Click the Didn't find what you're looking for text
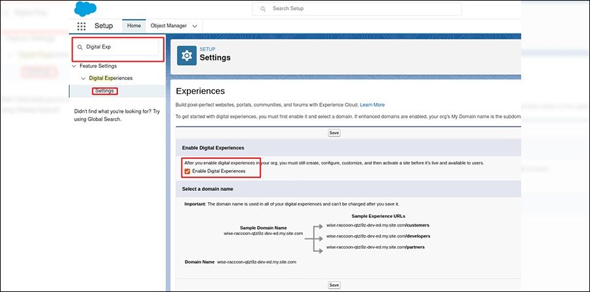 point(117,115)
